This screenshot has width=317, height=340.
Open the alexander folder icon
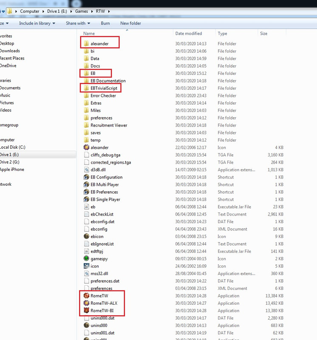[x=86, y=44]
